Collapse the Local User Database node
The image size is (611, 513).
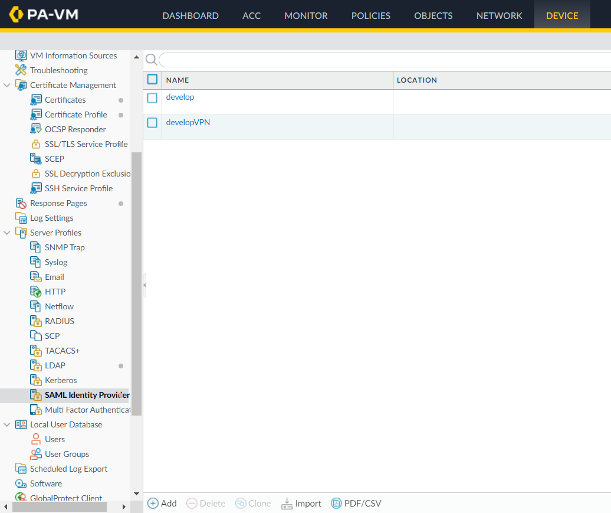(x=7, y=424)
